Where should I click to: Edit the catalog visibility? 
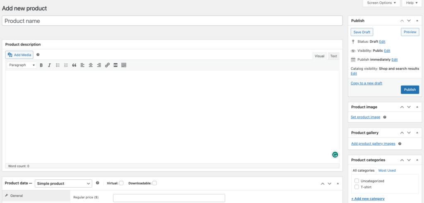354,74
